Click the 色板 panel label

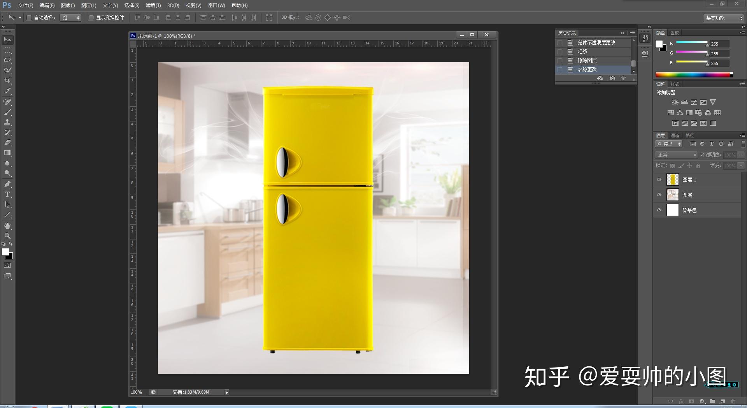click(x=674, y=33)
